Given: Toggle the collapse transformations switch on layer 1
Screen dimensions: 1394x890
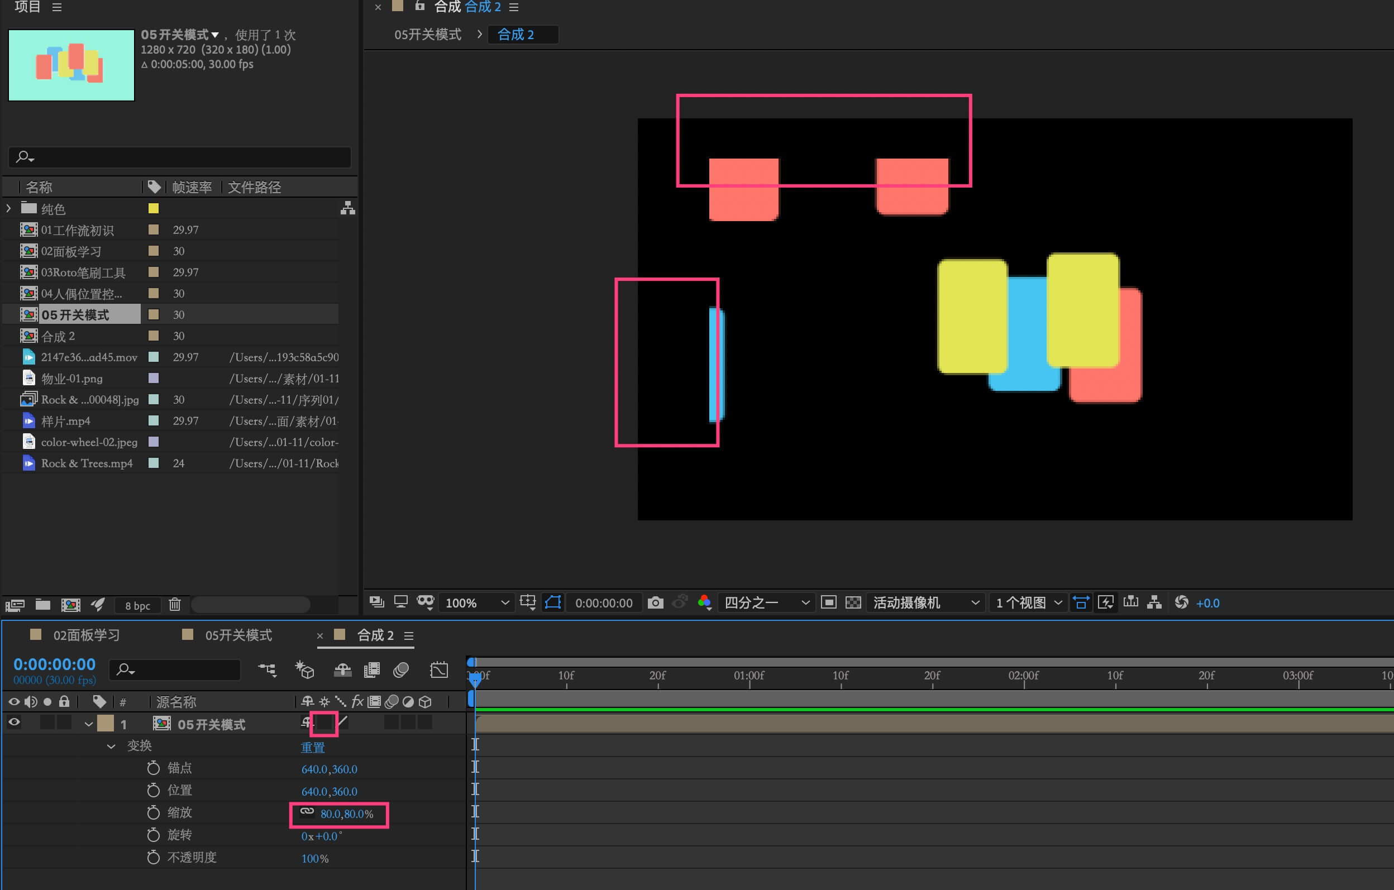Looking at the screenshot, I should [324, 722].
